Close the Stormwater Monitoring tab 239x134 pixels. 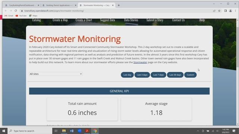[x=113, y=5]
